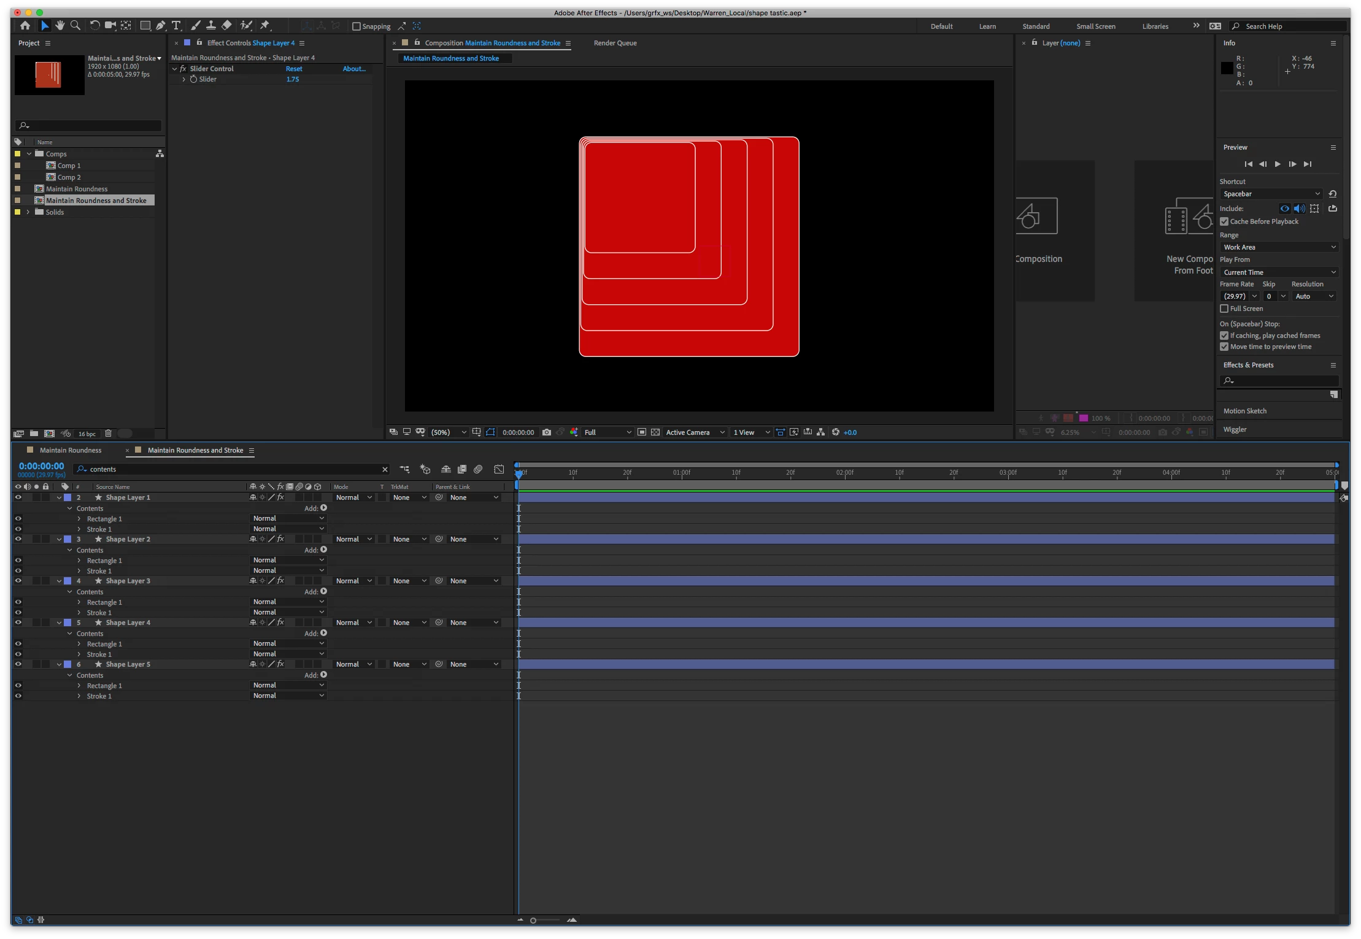Click Reset for Slider Control
Viewport: 1361px width, 939px height.
click(x=294, y=69)
